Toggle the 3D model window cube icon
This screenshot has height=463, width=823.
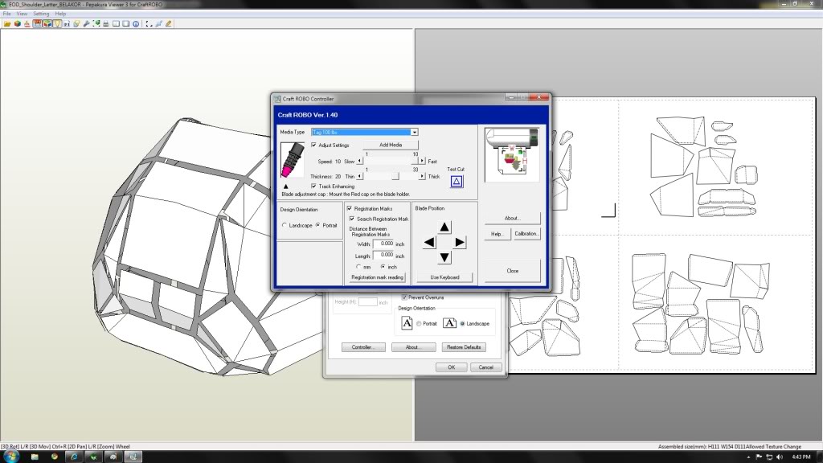point(47,23)
